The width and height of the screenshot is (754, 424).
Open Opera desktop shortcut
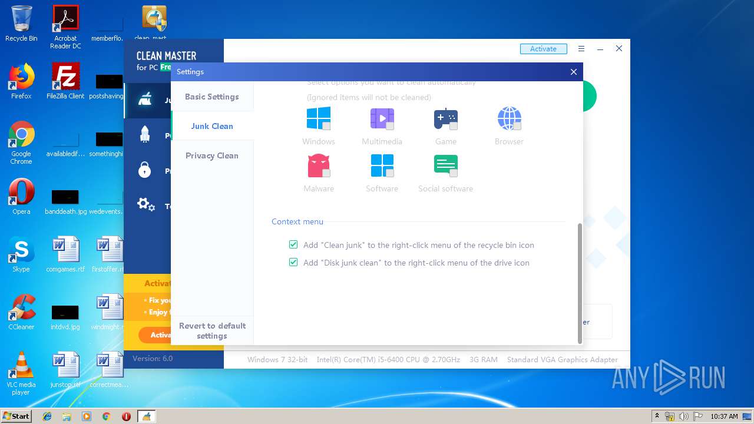[x=21, y=197]
